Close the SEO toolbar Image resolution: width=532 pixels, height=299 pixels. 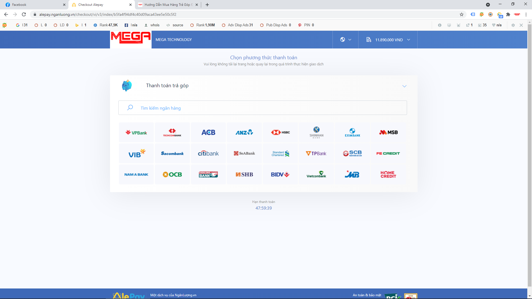521,25
